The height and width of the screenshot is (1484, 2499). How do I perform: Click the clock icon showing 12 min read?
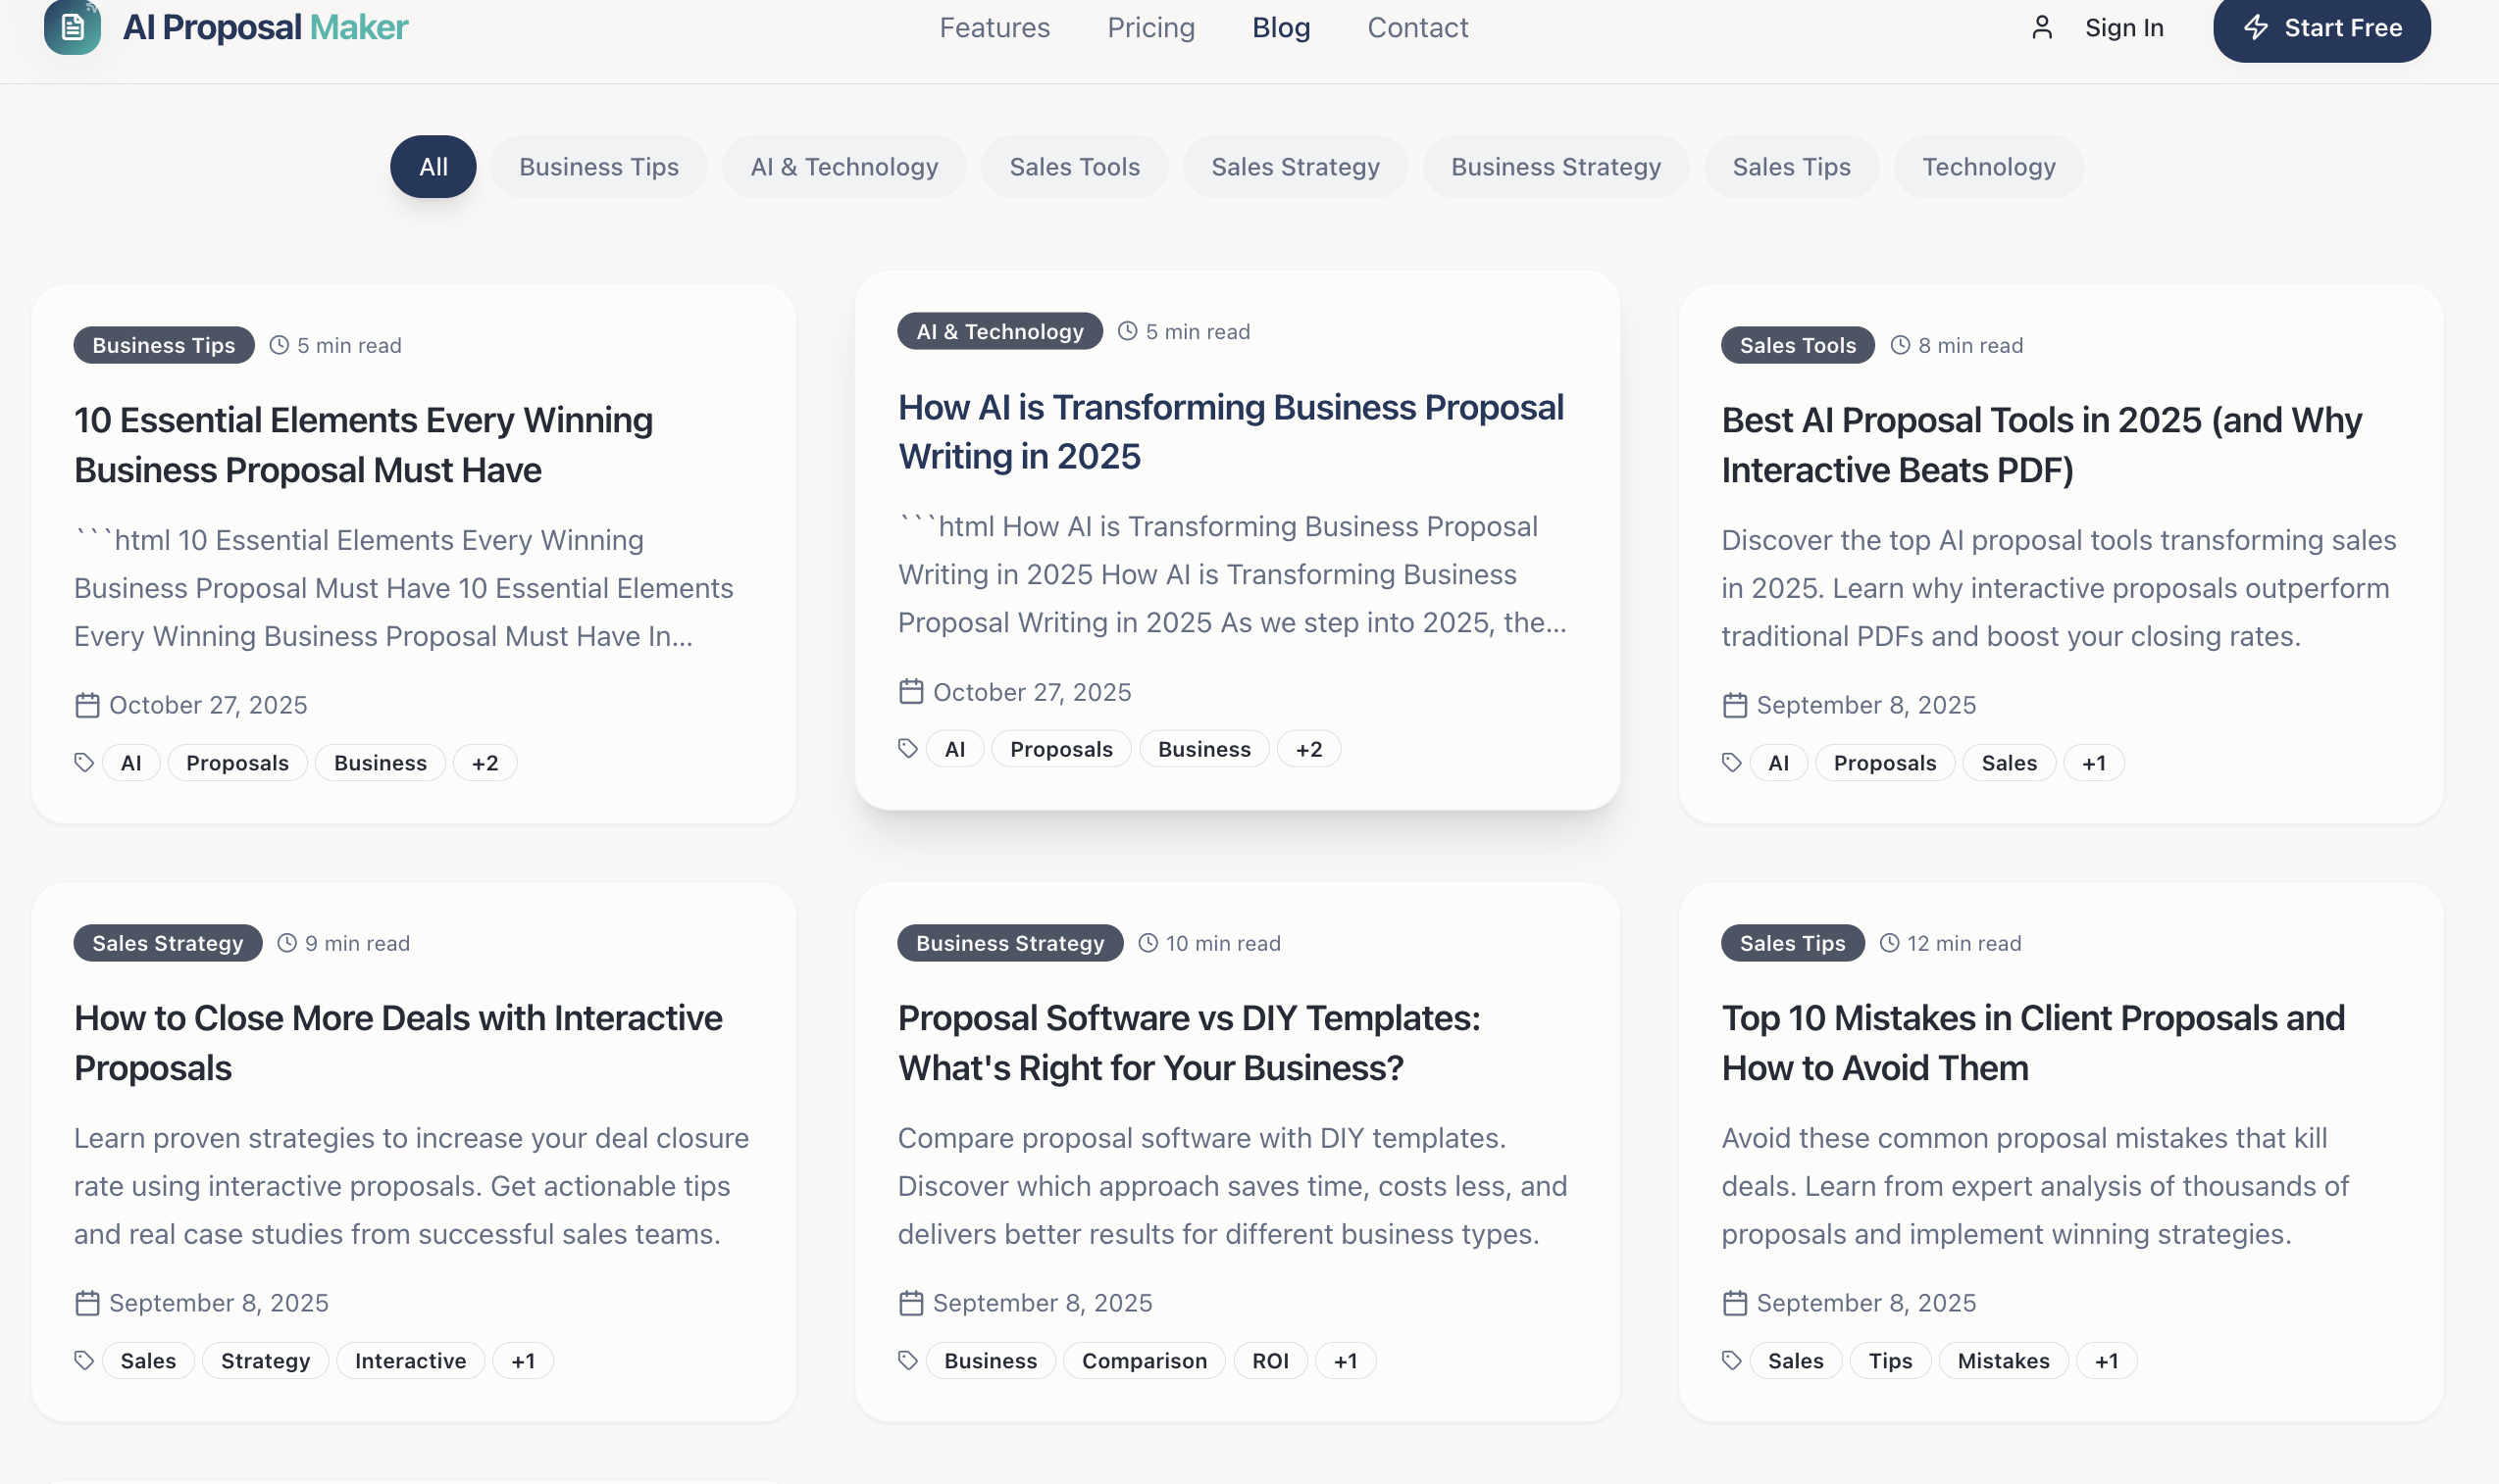pyautogui.click(x=1889, y=942)
